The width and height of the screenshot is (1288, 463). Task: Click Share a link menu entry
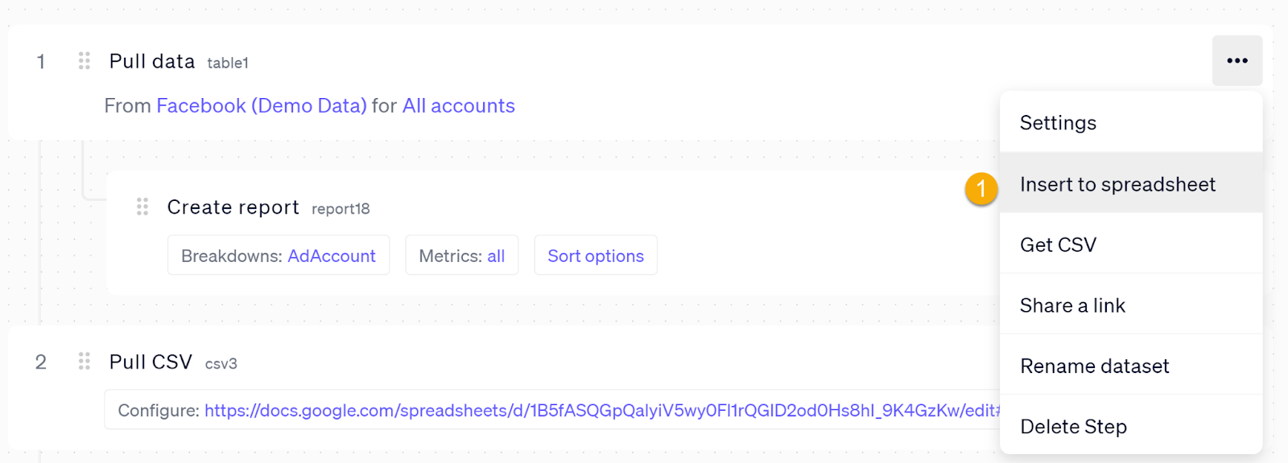[1072, 305]
